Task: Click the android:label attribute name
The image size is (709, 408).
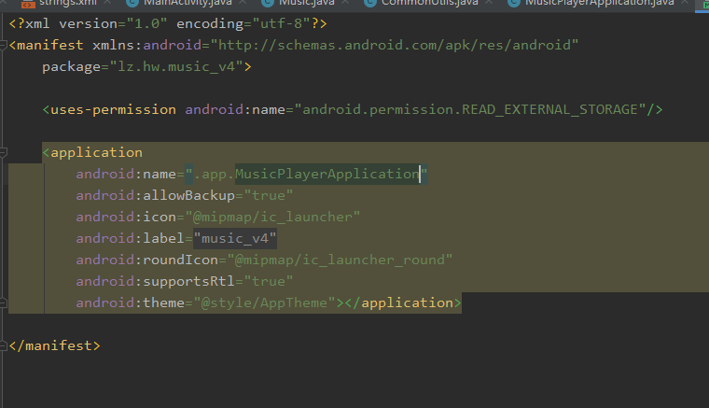Action: coord(131,238)
